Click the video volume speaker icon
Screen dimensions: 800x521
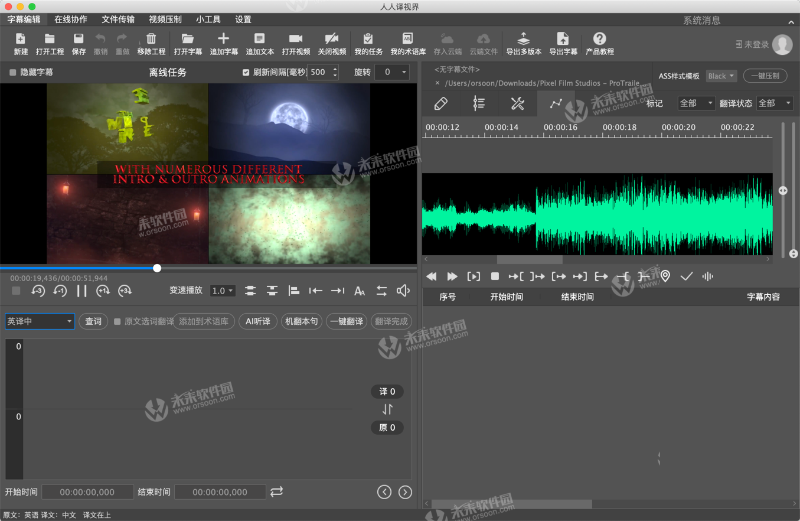coord(403,291)
